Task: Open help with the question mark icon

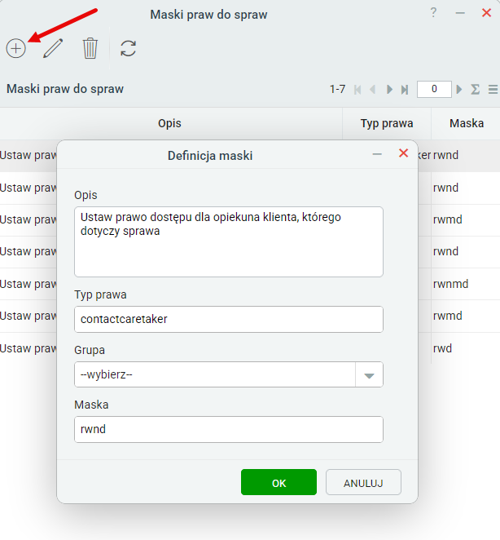Action: (433, 13)
